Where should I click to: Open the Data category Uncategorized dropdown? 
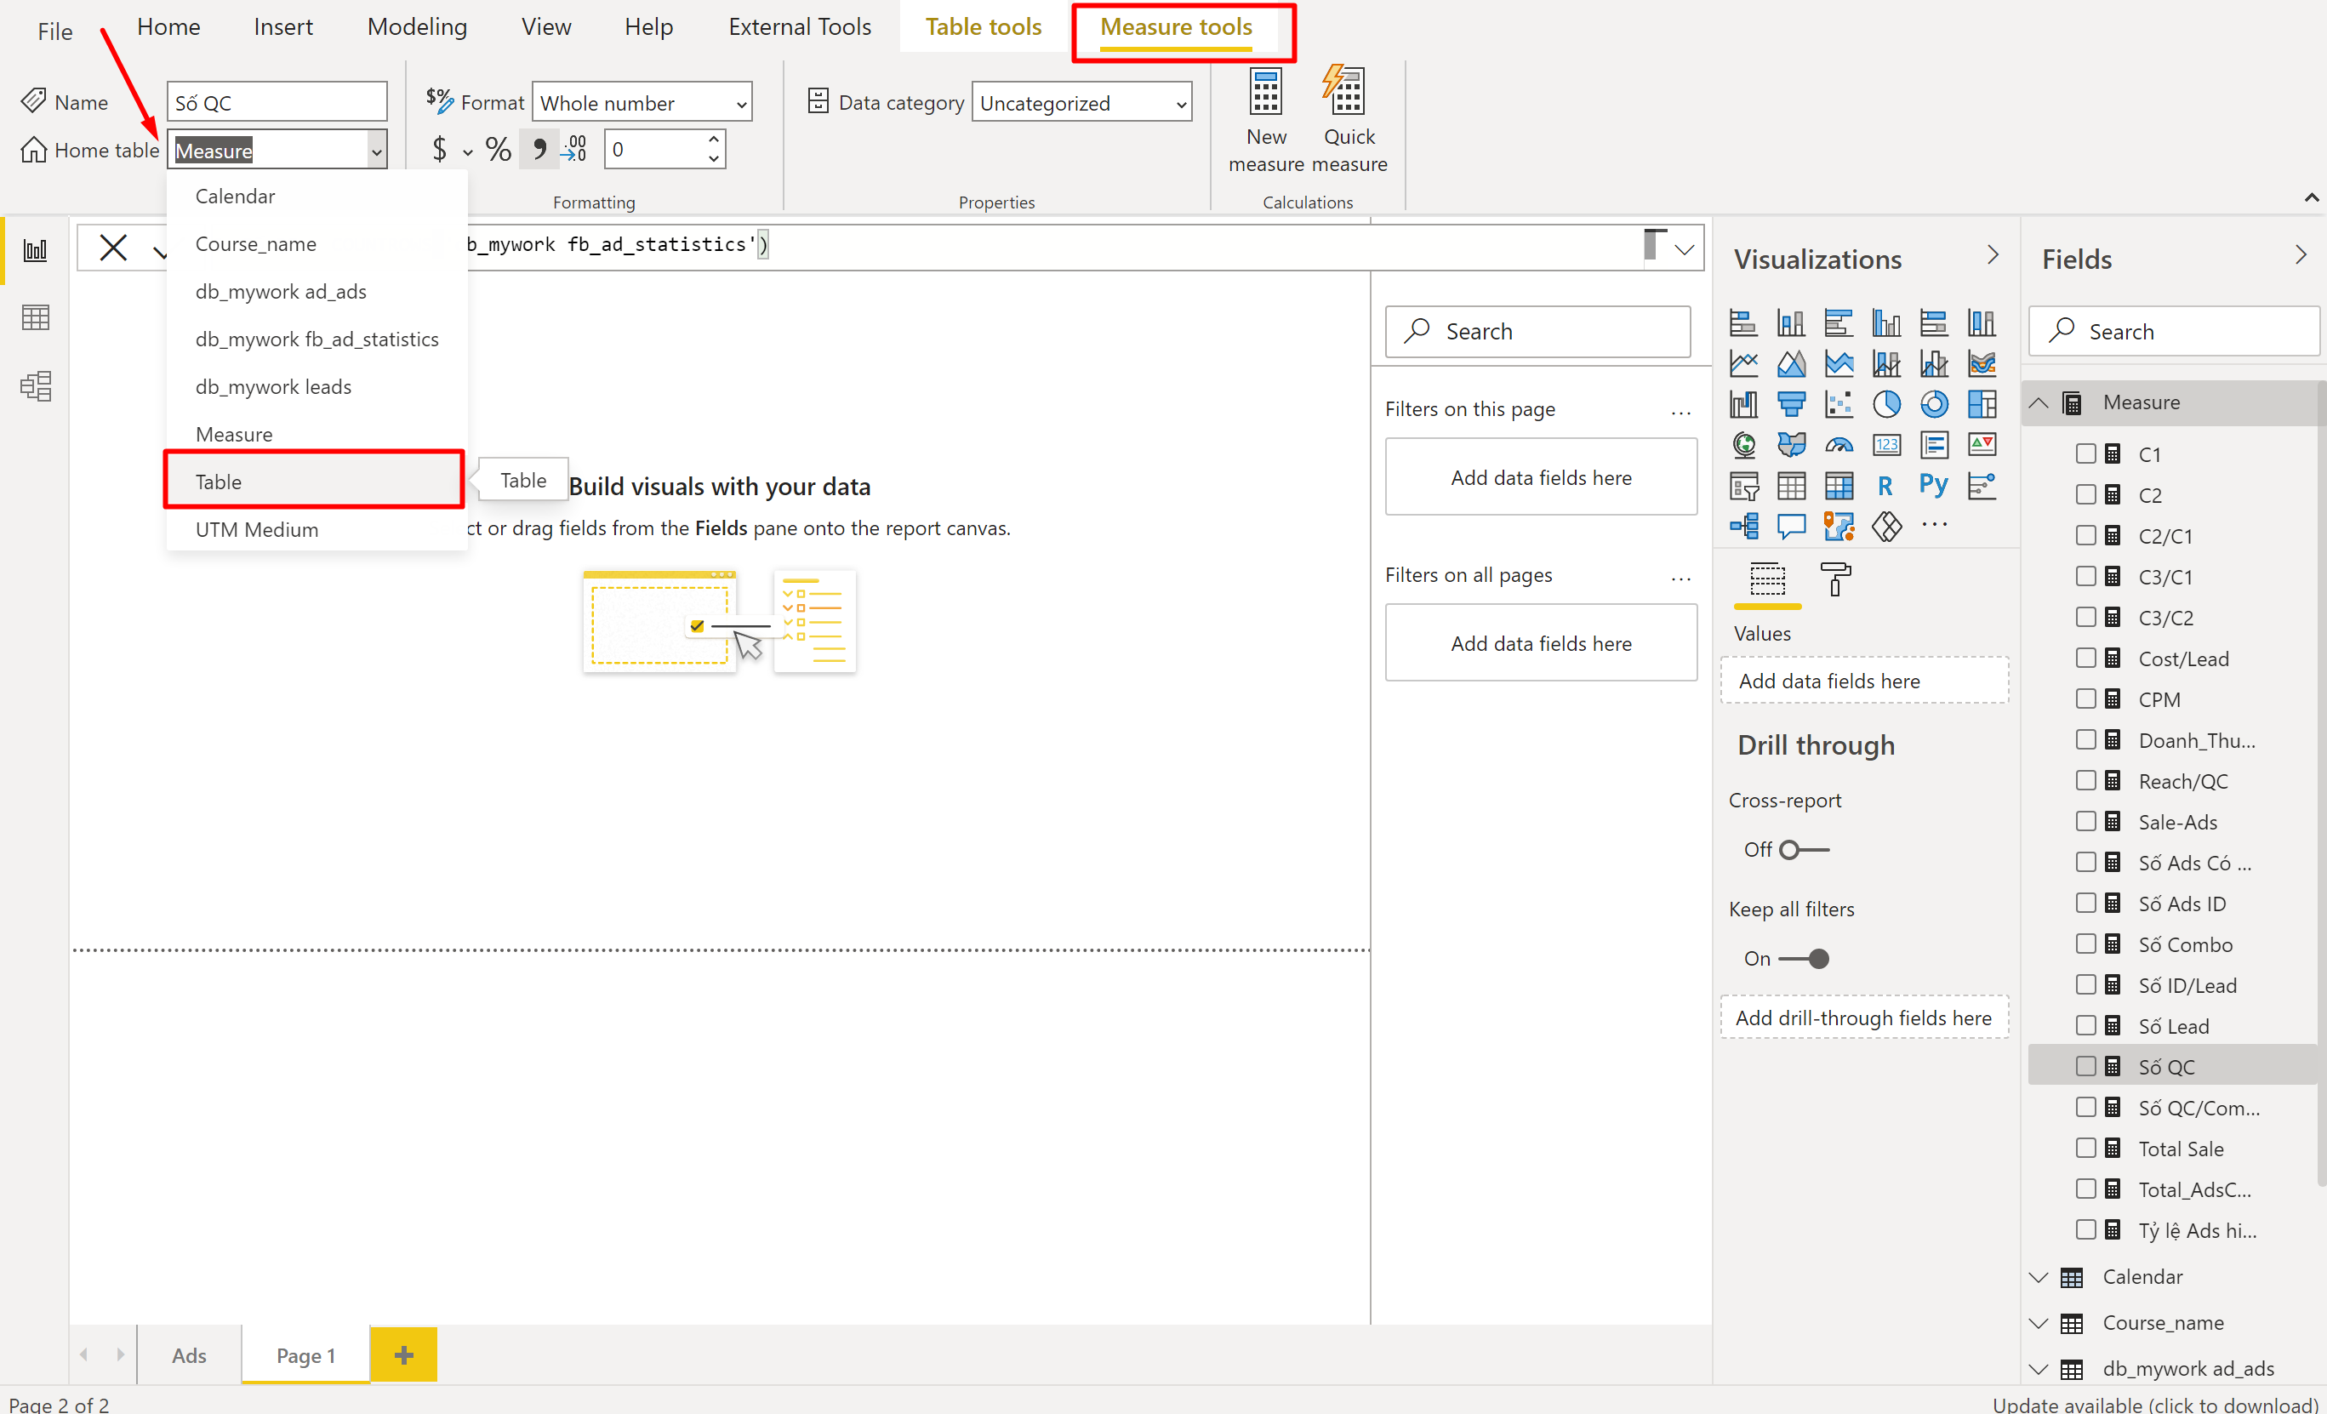1082,102
